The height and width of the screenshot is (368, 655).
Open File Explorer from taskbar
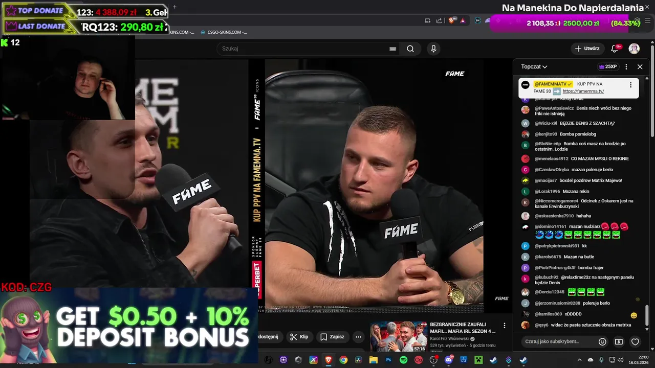click(374, 360)
